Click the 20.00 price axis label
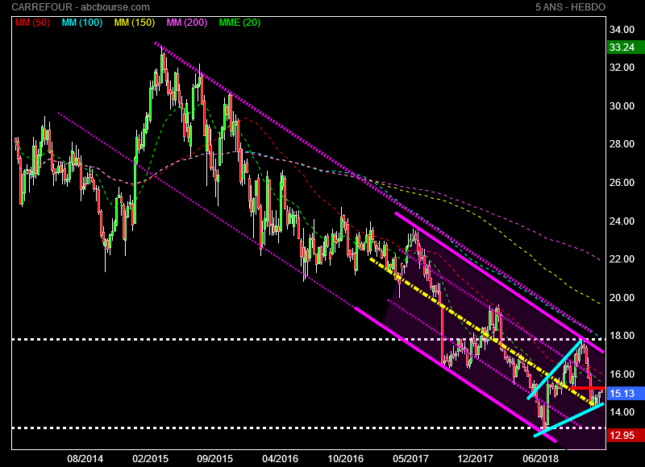645x467 pixels. point(622,297)
